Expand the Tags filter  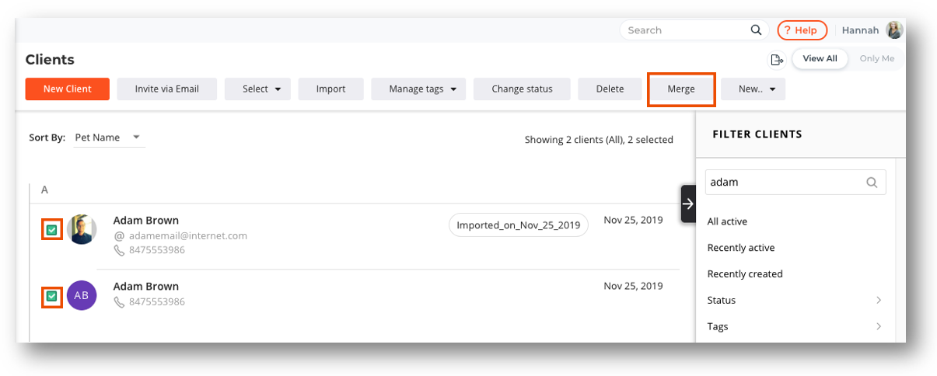point(795,326)
